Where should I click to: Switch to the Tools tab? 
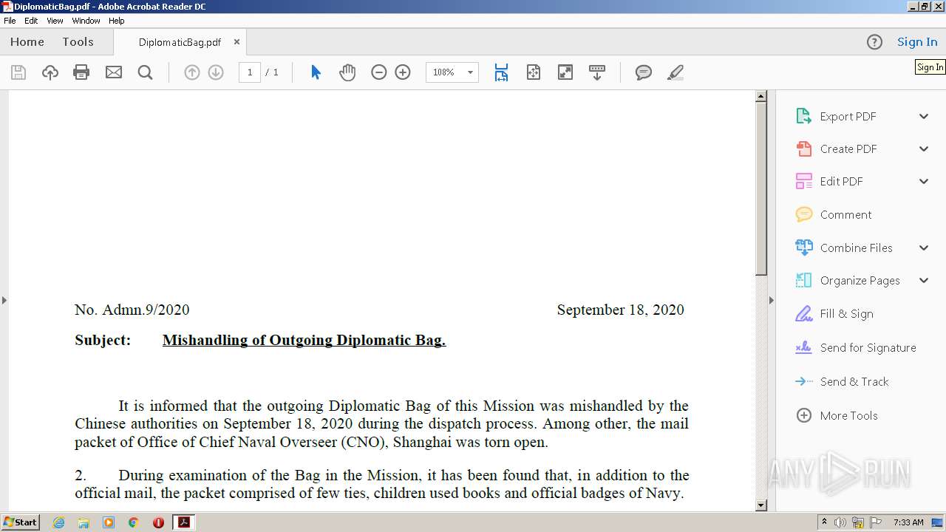(x=78, y=42)
